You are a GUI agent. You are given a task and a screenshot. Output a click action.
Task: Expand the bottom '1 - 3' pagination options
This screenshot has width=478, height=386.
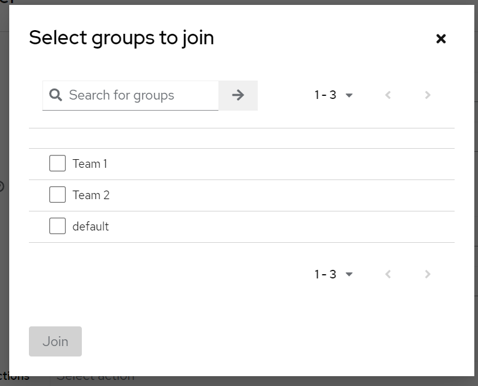(333, 274)
